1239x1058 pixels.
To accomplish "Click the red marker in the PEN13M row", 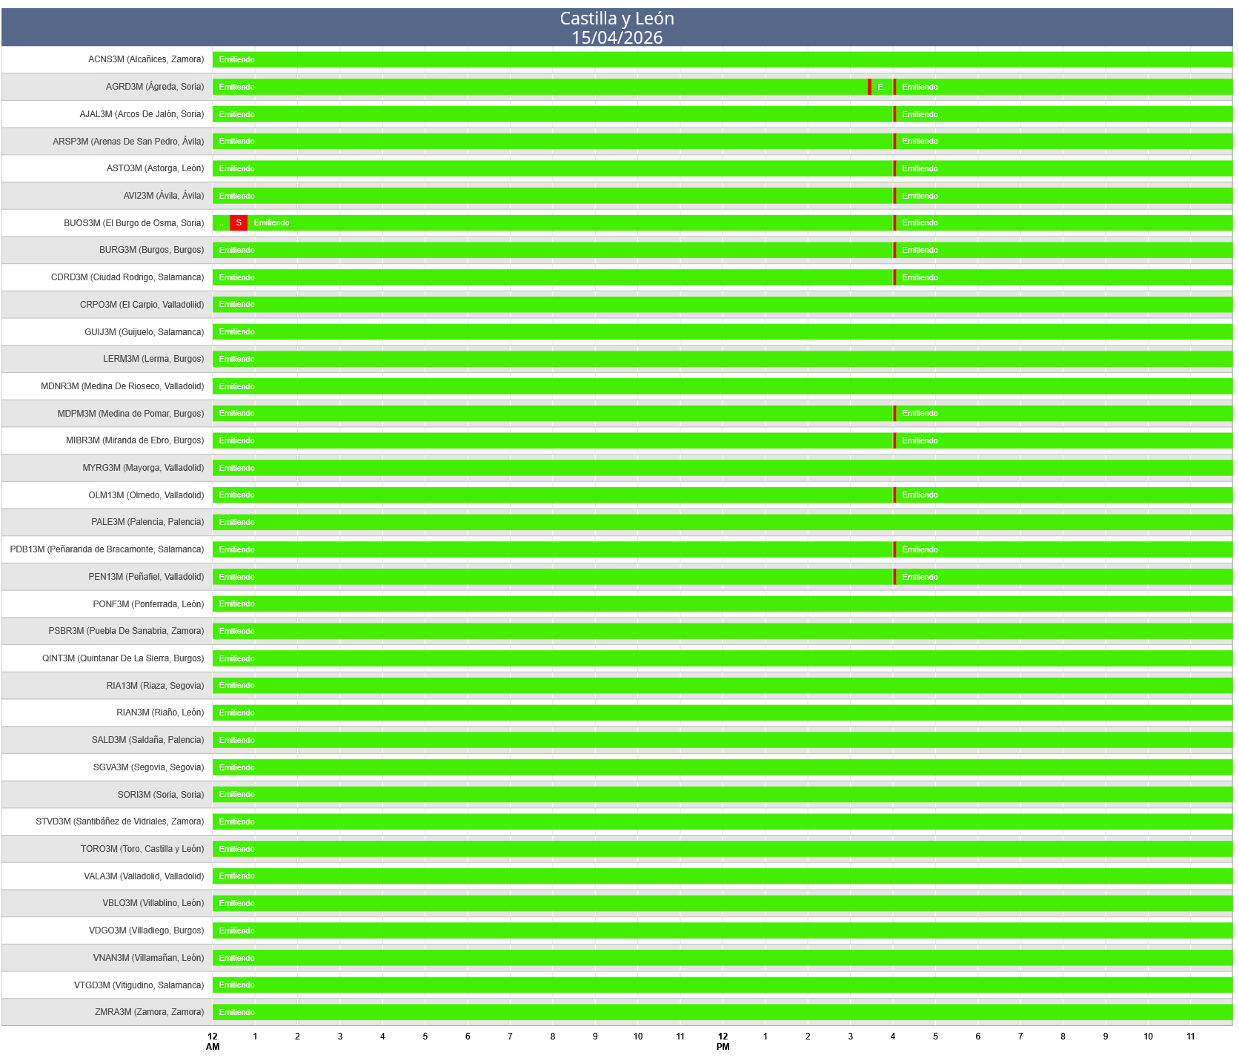I will [x=894, y=577].
